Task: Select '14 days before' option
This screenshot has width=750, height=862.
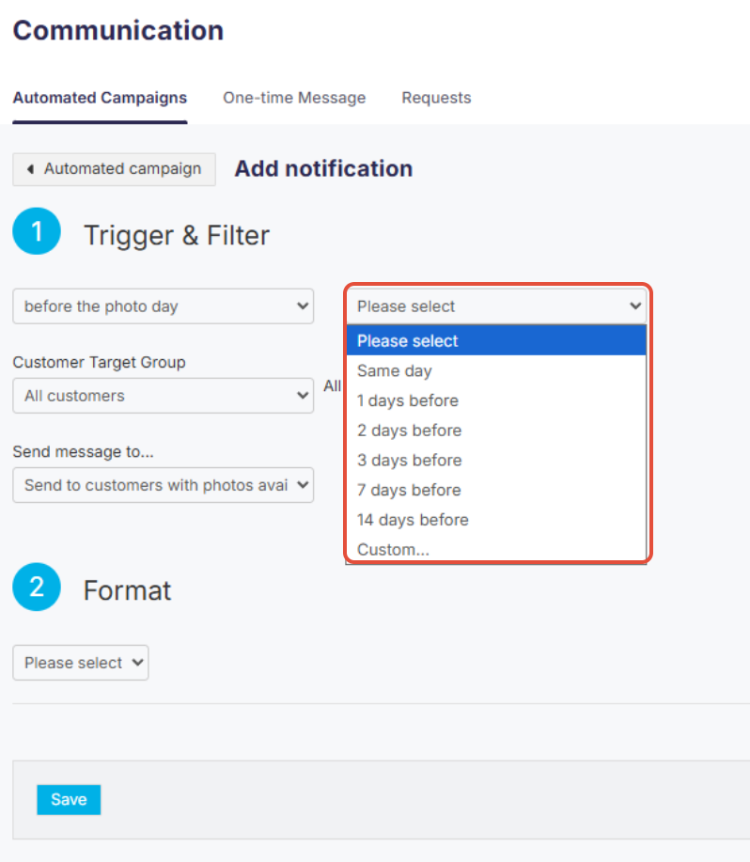Action: pos(413,520)
